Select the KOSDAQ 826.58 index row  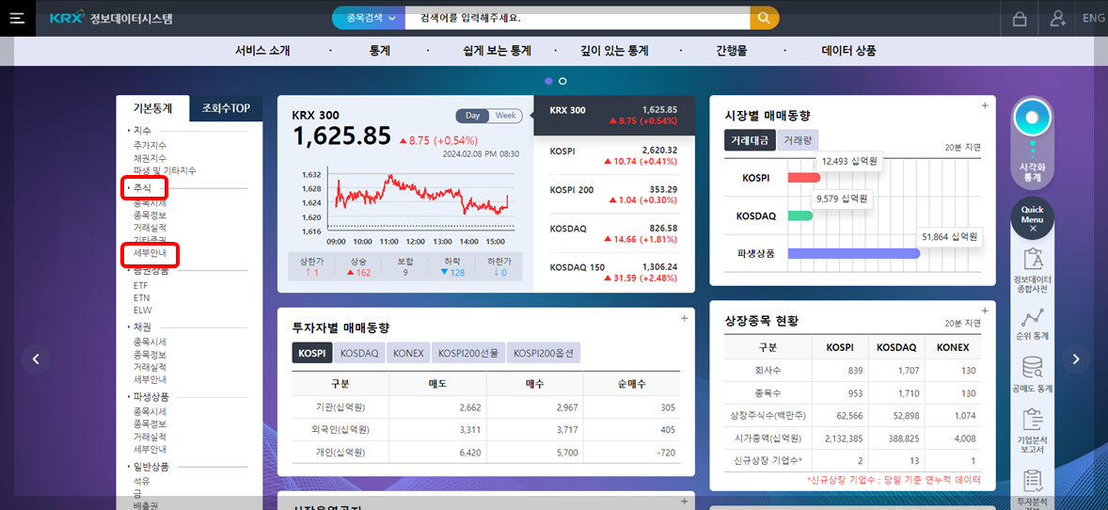(614, 233)
